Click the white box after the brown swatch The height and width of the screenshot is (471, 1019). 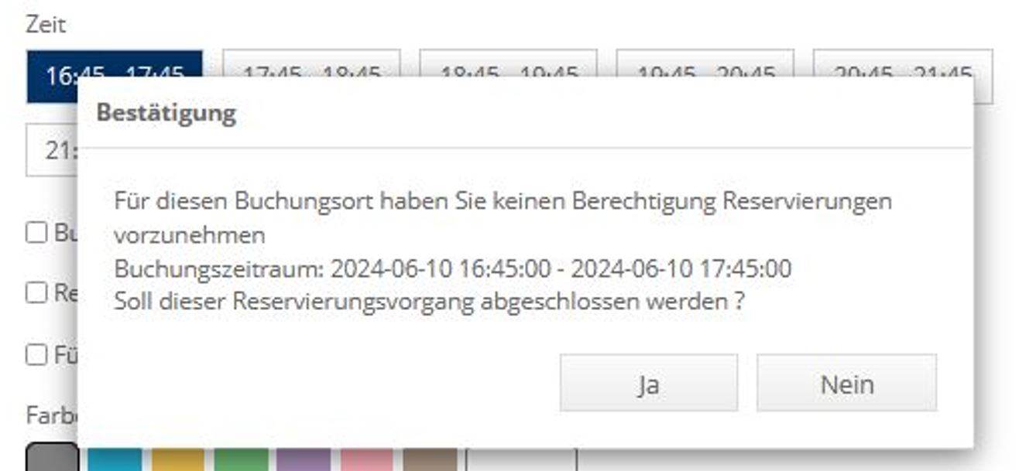pos(521,459)
